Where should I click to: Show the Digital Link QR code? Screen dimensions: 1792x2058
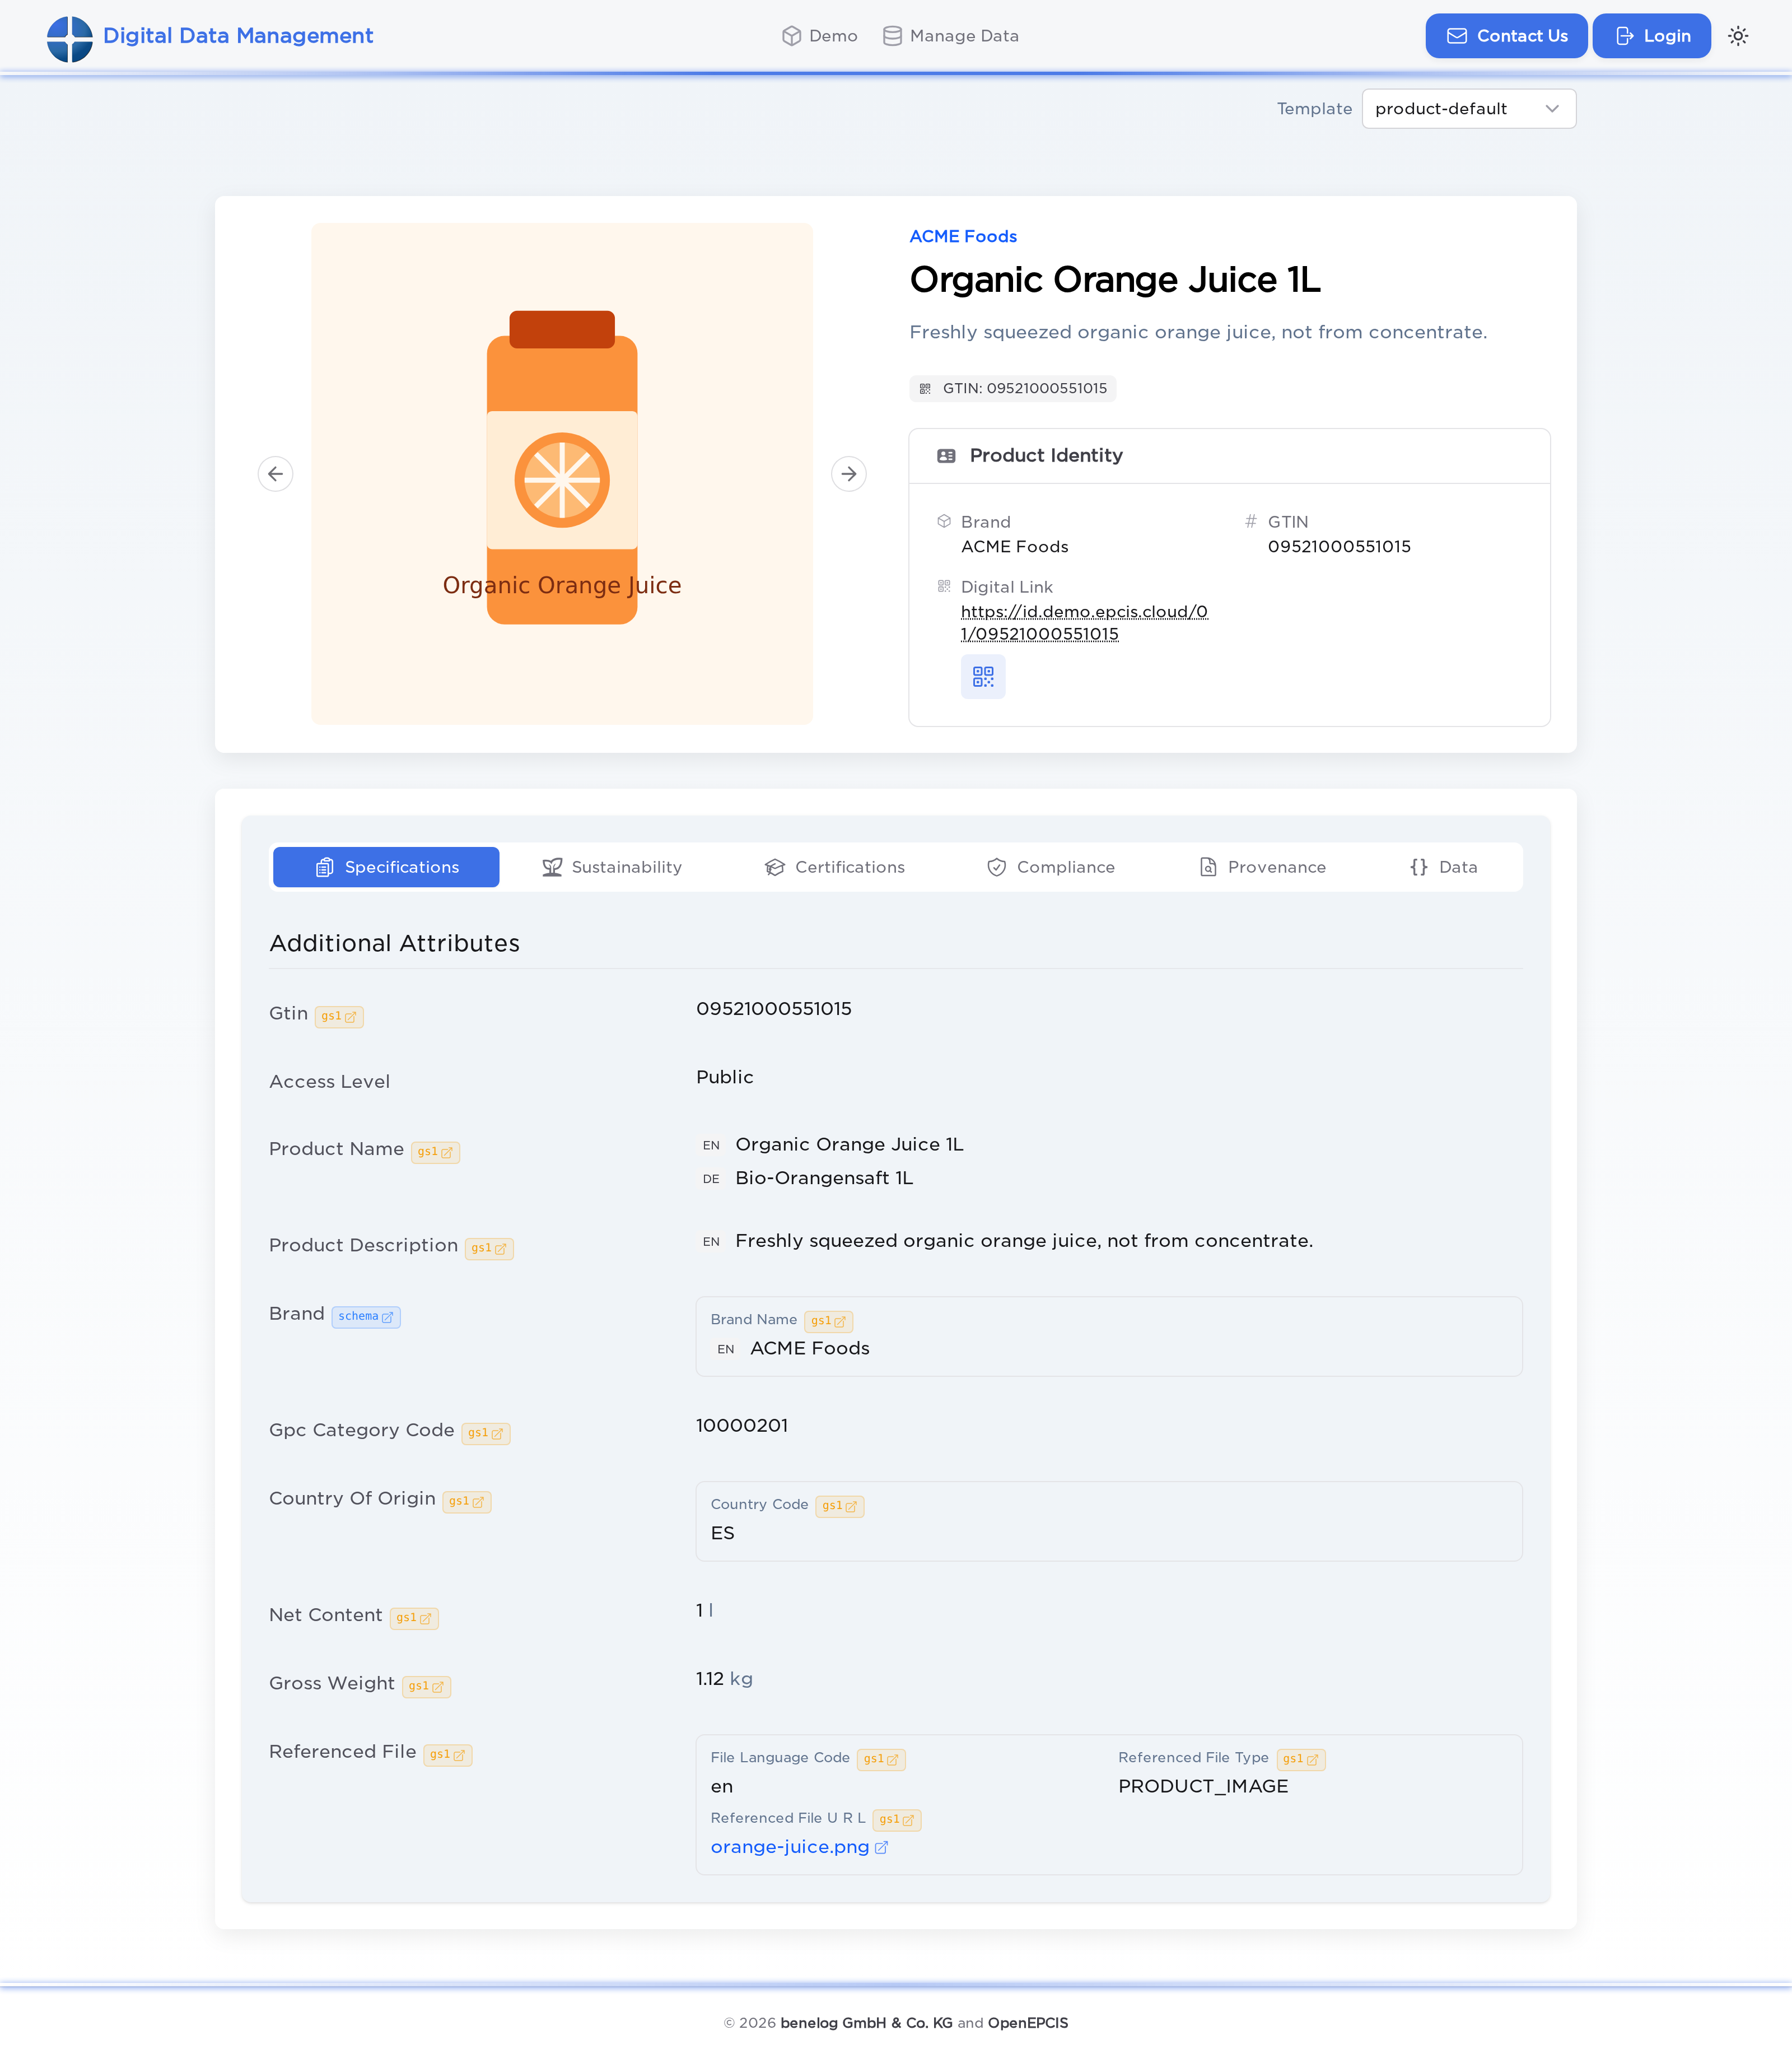983,677
